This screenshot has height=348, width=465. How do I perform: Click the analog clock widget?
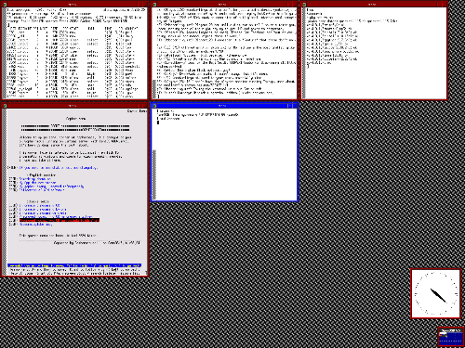435,293
